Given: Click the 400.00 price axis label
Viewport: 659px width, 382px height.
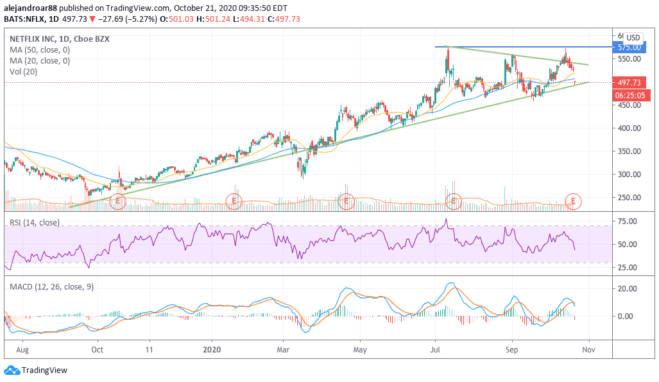Looking at the screenshot, I should coord(629,128).
